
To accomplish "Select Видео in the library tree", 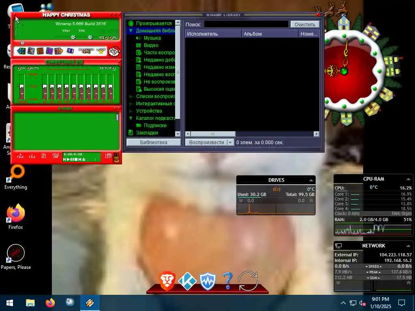I will click(x=151, y=45).
